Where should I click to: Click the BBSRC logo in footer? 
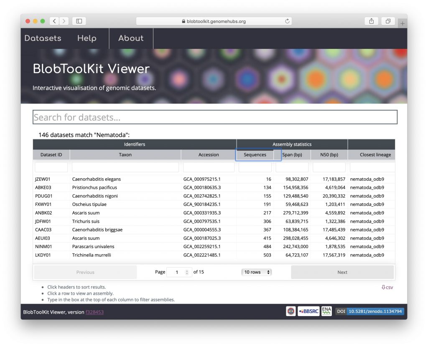(x=308, y=312)
